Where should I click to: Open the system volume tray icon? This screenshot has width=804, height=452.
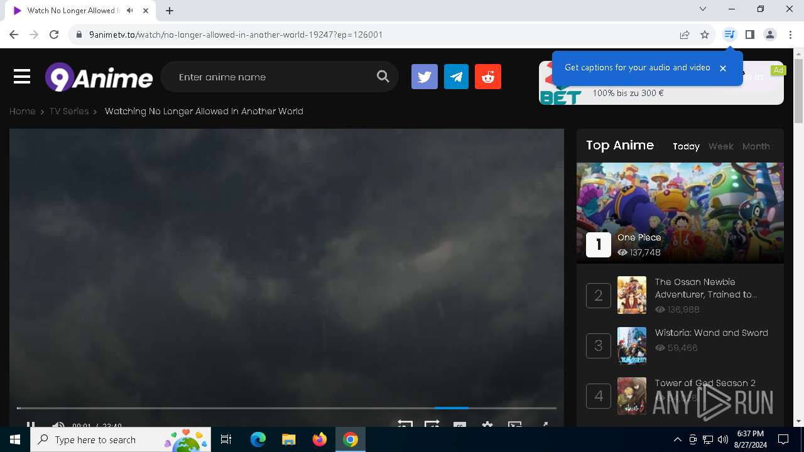(723, 439)
